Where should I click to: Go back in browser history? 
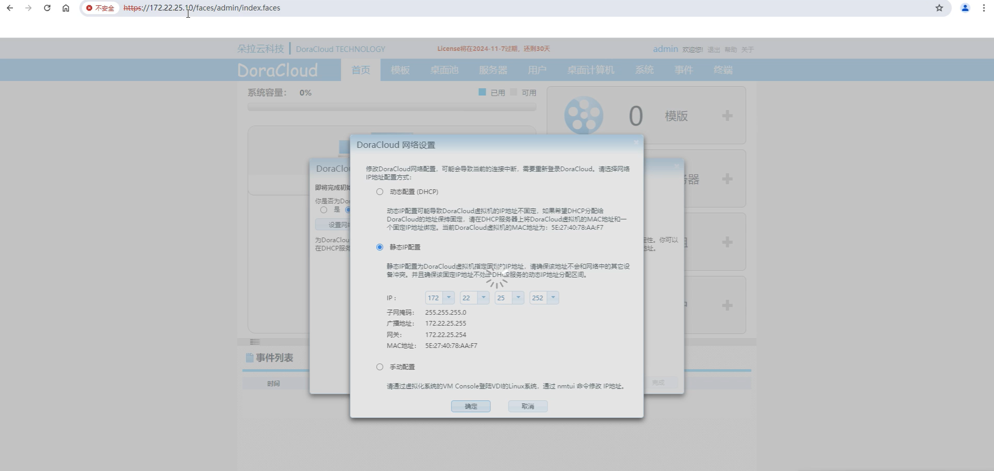(x=10, y=8)
